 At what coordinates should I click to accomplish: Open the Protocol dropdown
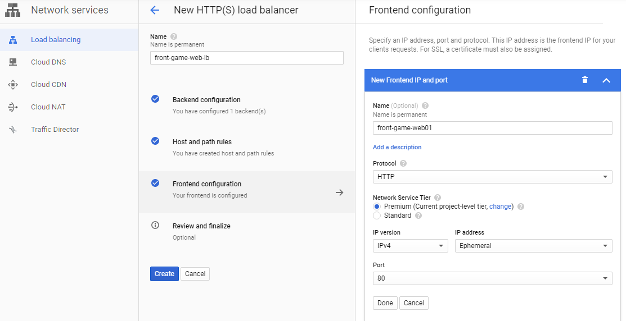492,177
